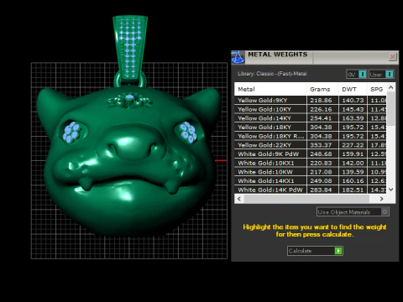Screen dimensions: 403x302
Task: Click the 248.68 grams value
Action: [321, 154]
